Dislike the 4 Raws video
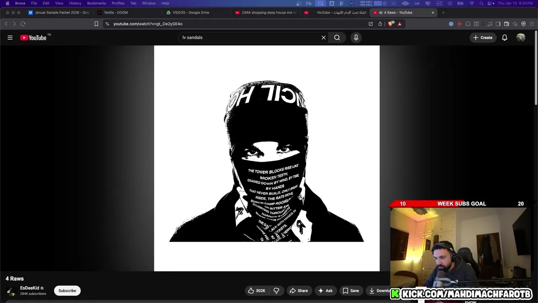The width and height of the screenshot is (538, 303). (x=277, y=291)
